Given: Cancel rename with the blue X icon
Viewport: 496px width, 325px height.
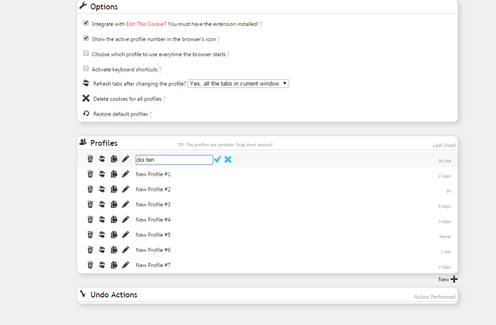Looking at the screenshot, I should 228,159.
